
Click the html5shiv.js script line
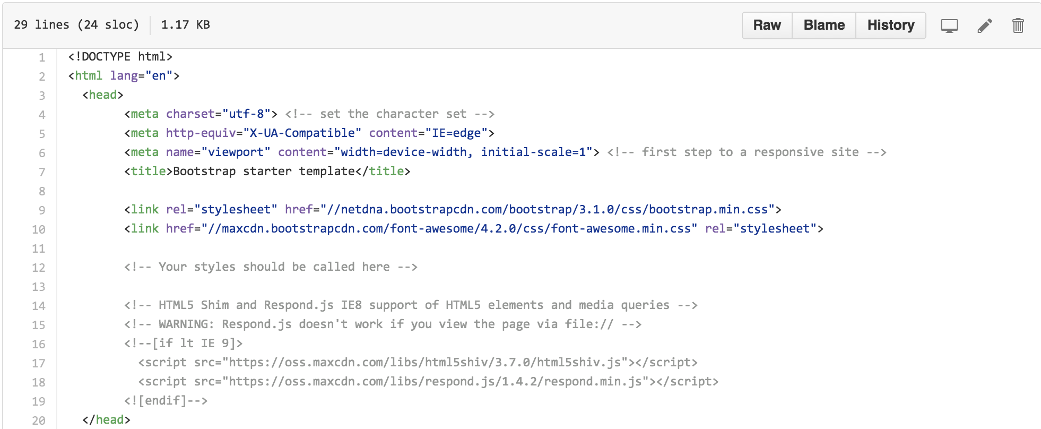pyautogui.click(x=418, y=363)
